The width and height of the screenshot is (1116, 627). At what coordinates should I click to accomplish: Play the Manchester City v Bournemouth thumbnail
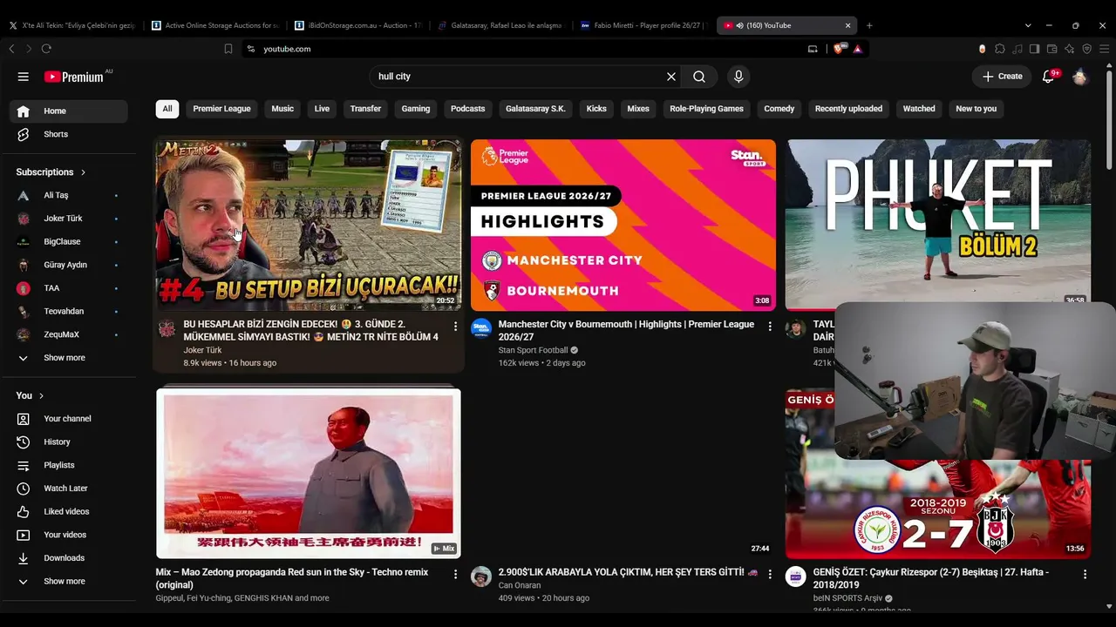[x=623, y=225]
